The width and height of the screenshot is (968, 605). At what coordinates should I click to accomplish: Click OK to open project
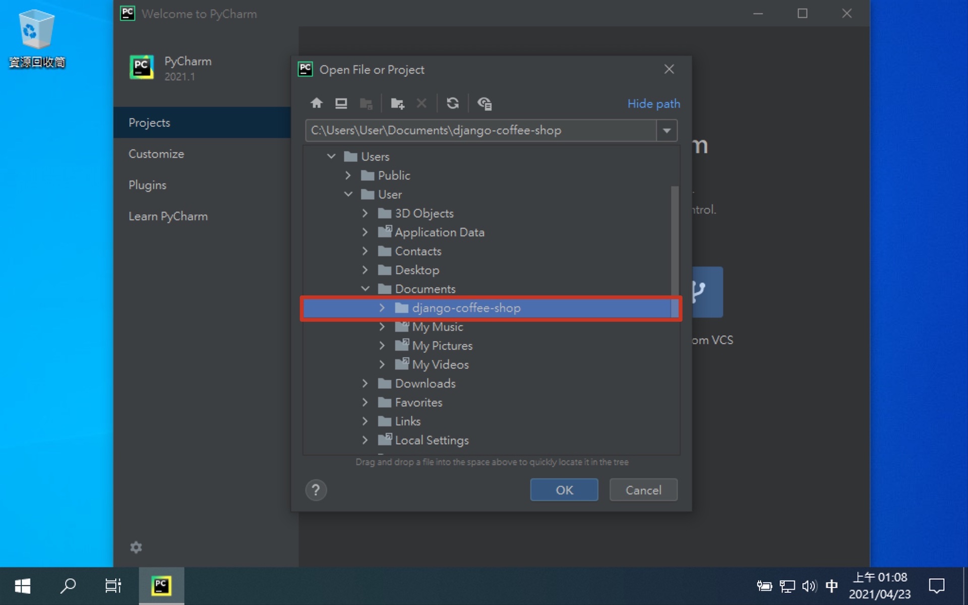pos(564,490)
